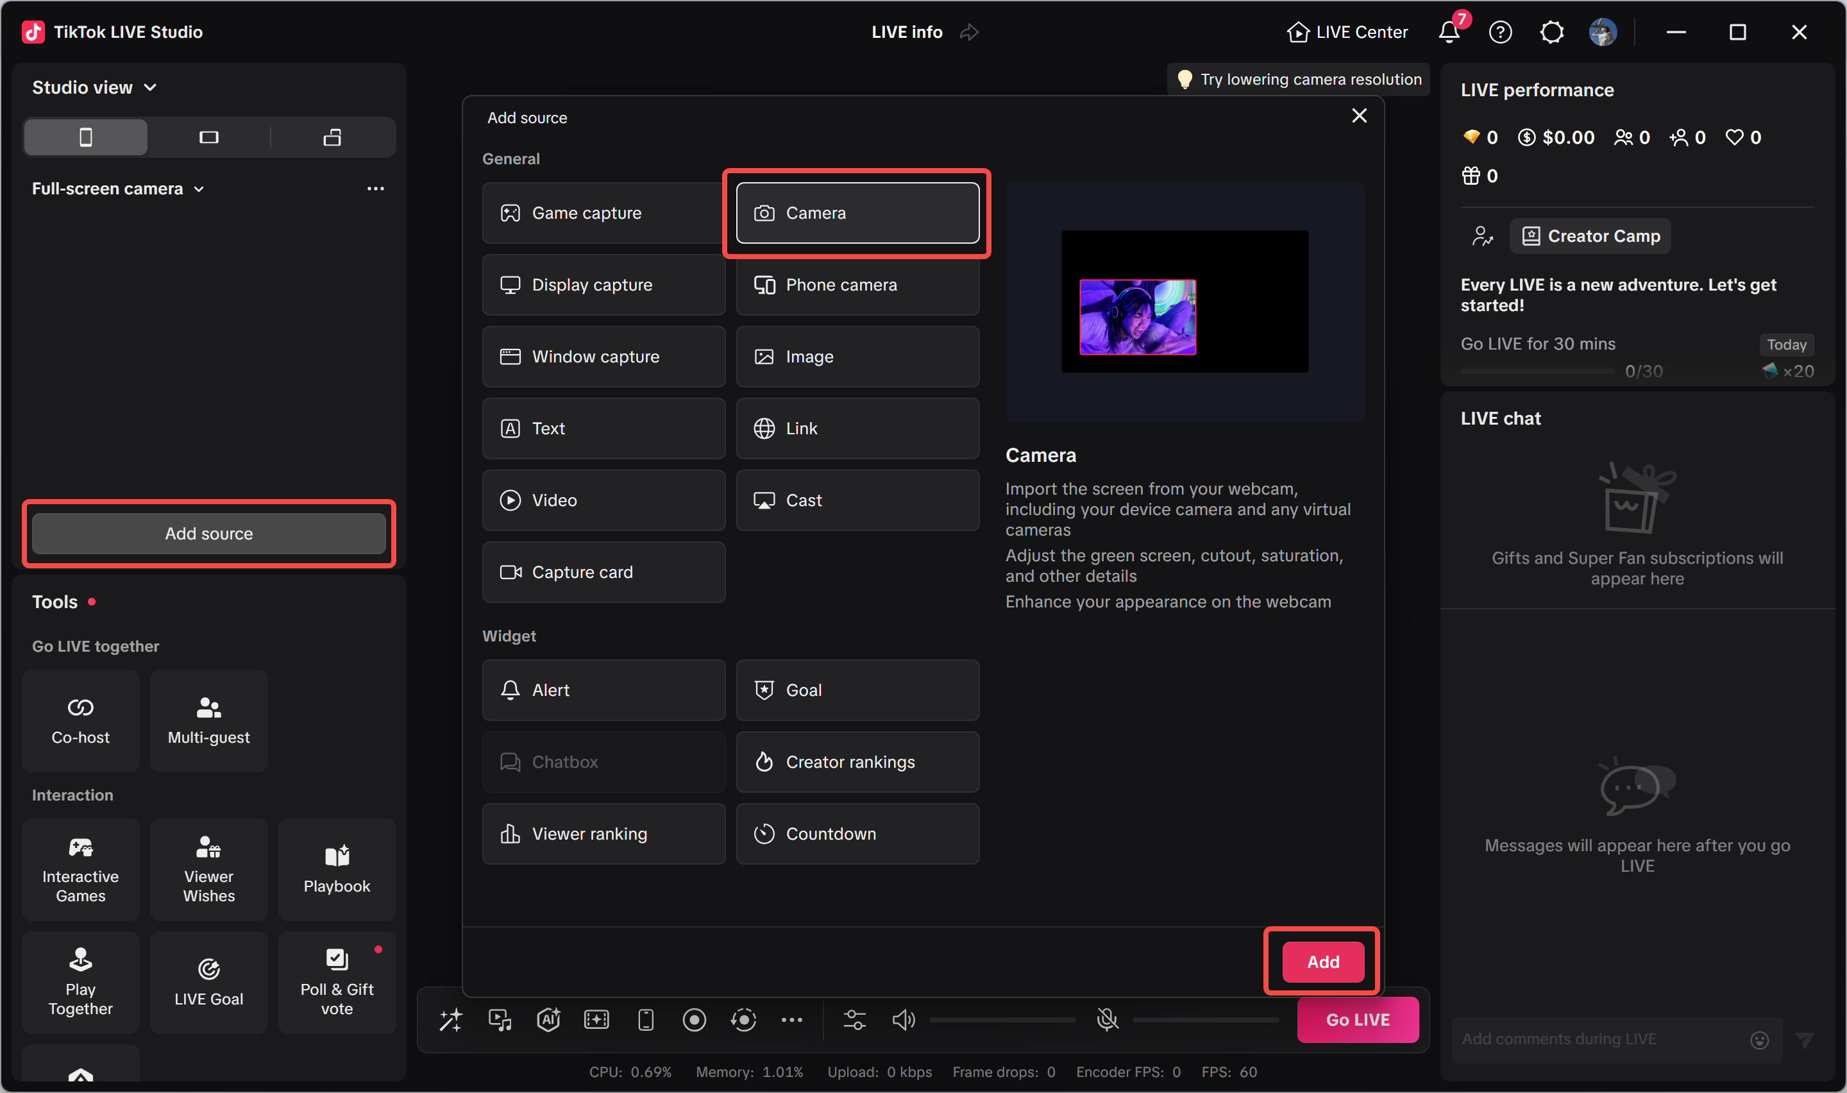Unmute the microphone icon

click(x=1107, y=1020)
